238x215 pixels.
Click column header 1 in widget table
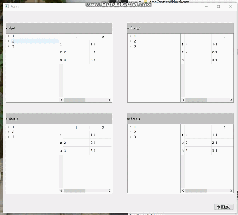(x=76, y=37)
